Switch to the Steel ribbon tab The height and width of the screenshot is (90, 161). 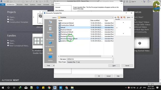(x=26, y=4)
